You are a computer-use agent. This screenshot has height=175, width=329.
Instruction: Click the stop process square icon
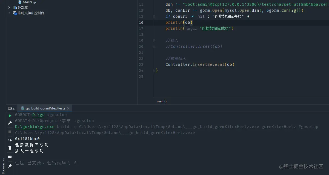click(10, 132)
